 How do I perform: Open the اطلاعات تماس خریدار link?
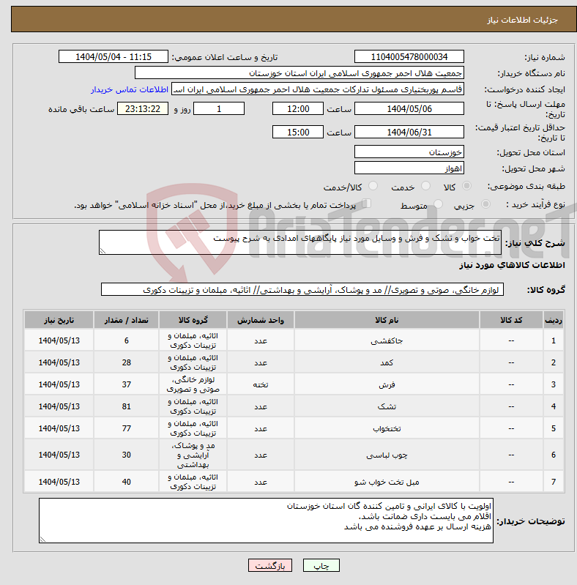point(130,89)
